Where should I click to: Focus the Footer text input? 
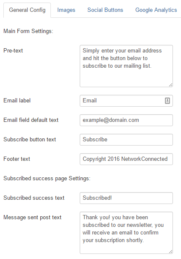[126, 159]
